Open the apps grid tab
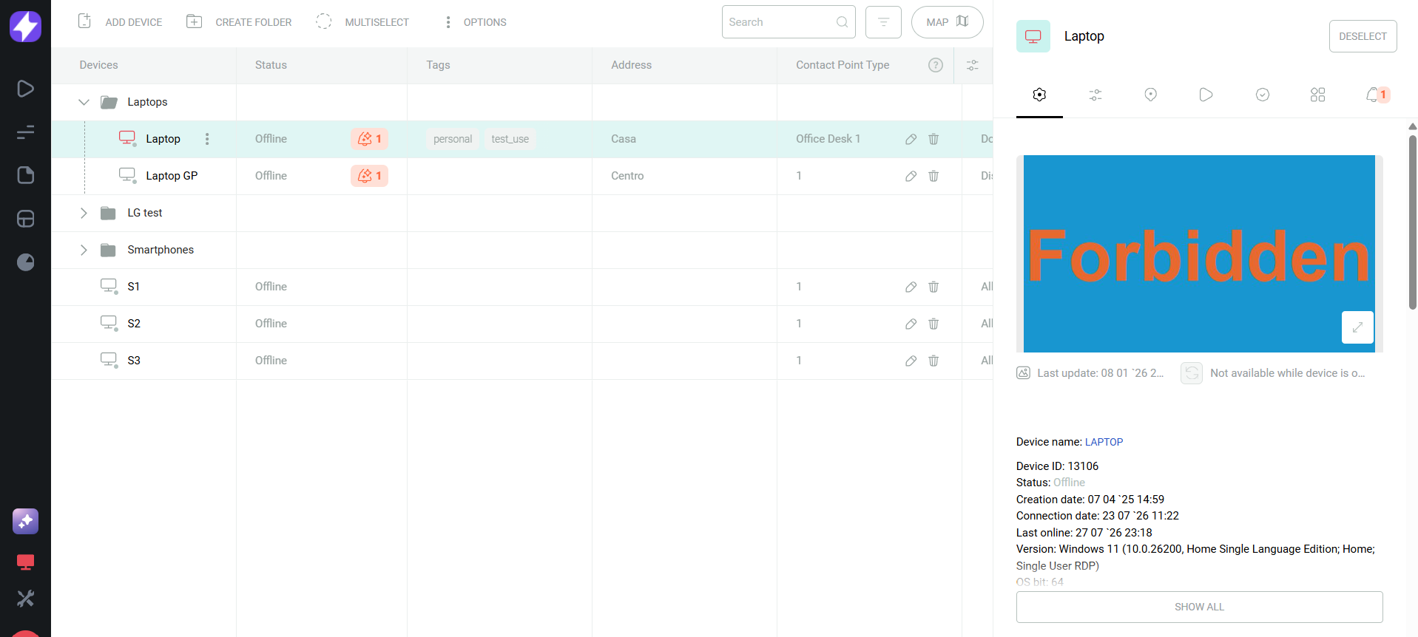Screen dimensions: 1418x637 [x=1317, y=95]
